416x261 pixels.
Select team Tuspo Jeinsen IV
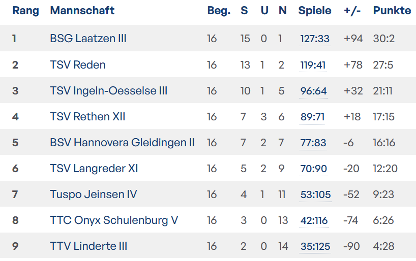(x=94, y=194)
